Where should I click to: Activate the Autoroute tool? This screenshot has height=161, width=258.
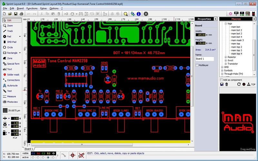(x=12, y=86)
